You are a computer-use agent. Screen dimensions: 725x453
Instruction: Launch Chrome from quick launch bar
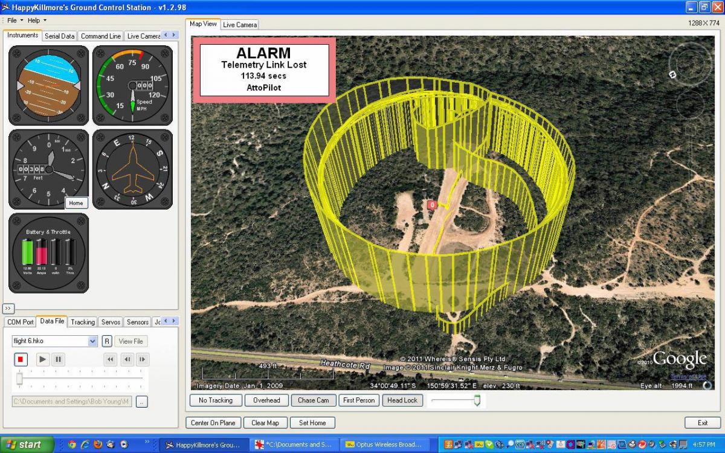(72, 445)
